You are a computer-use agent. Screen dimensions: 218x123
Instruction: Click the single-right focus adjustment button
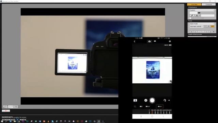pos(203,32)
